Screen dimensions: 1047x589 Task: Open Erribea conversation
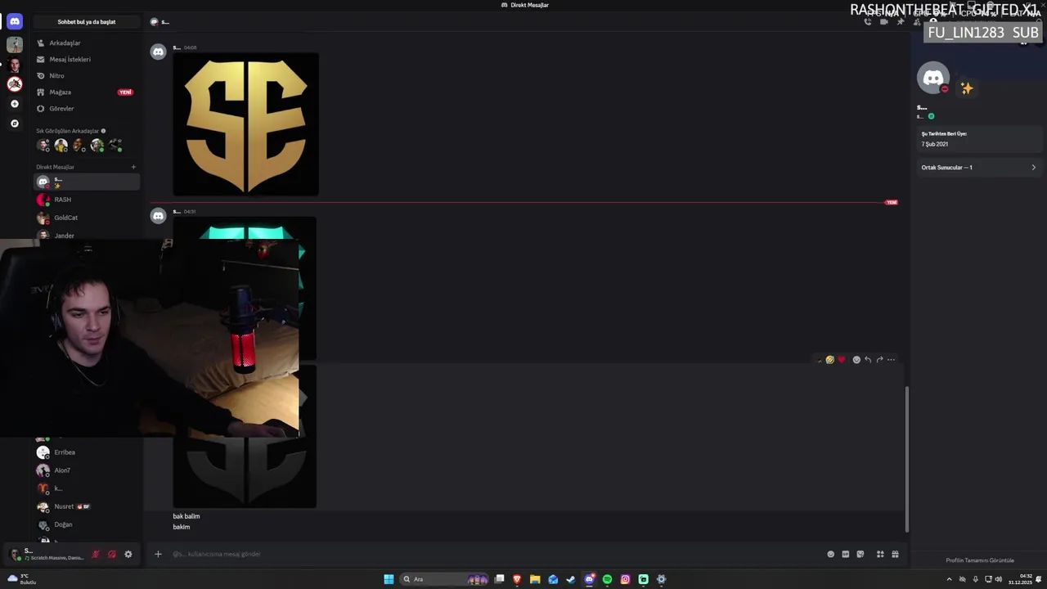click(87, 452)
